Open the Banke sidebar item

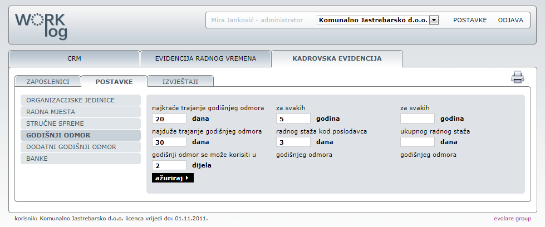pos(80,159)
